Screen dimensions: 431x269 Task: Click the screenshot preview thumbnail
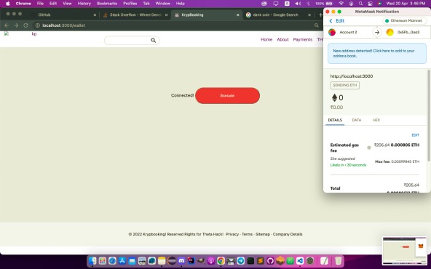[405, 250]
